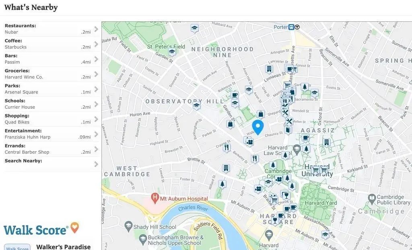
Task: Select Currier House school entry
Action: click(20, 107)
